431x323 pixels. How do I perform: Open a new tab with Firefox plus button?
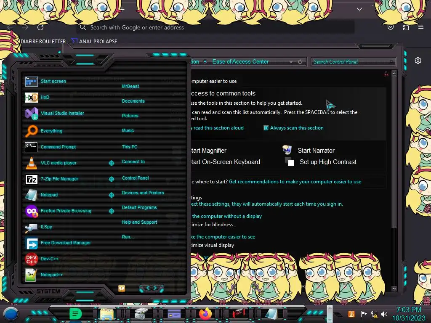[122, 9]
